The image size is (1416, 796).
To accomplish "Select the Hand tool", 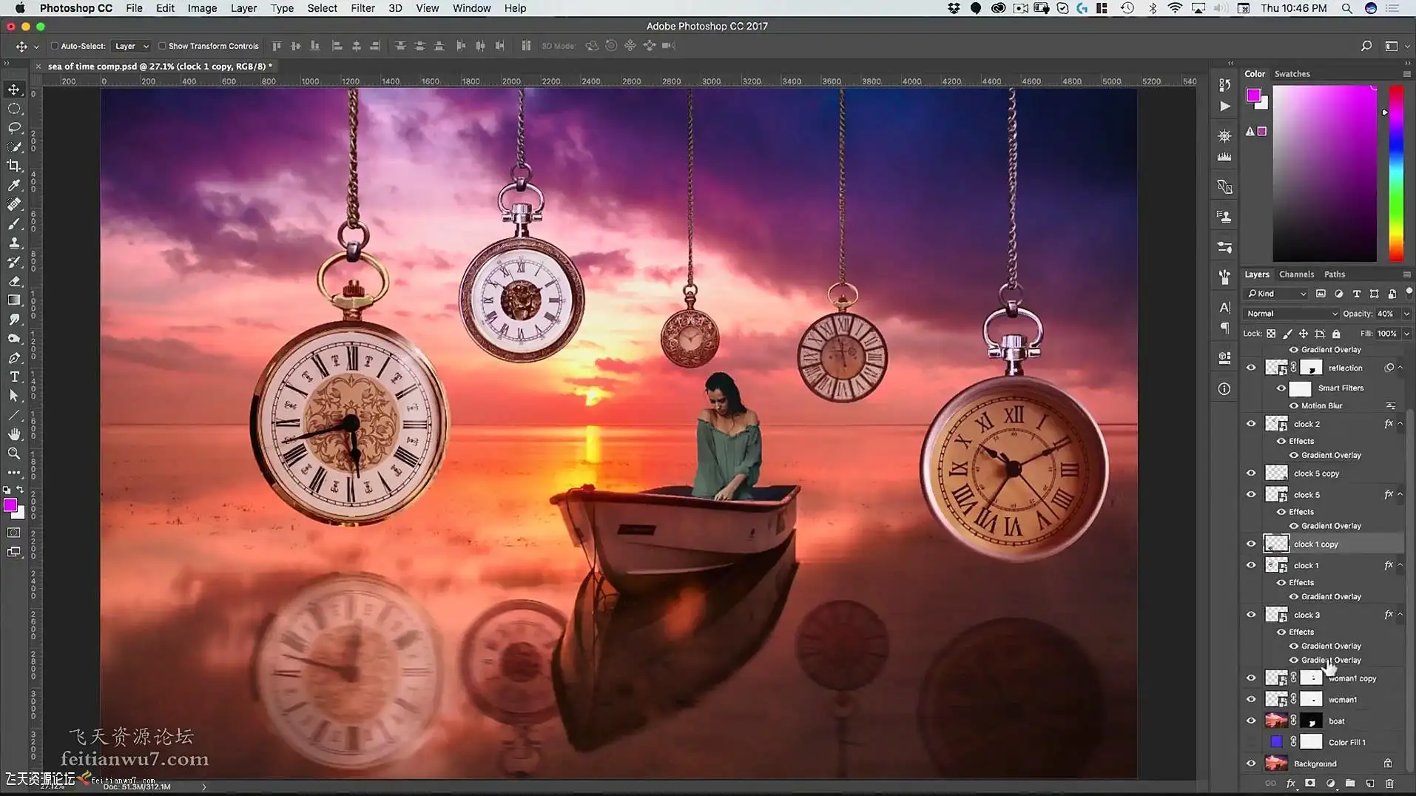I will [14, 434].
